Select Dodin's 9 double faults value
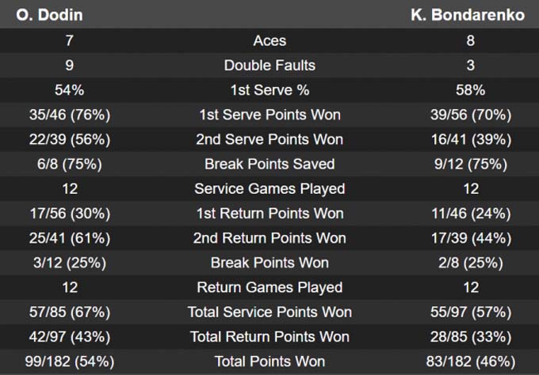Image resolution: width=539 pixels, height=375 pixels. click(x=68, y=65)
